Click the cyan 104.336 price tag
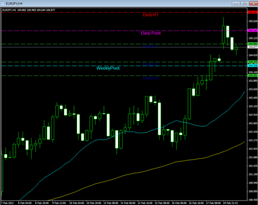This screenshot has height=205, width=258. click(x=253, y=65)
